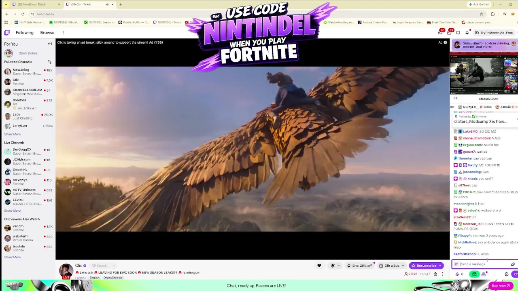Click the Buy now banner button
This screenshot has height=291, width=518.
tap(501, 286)
